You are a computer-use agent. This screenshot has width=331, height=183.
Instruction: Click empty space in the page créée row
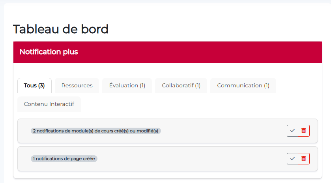click(189, 158)
